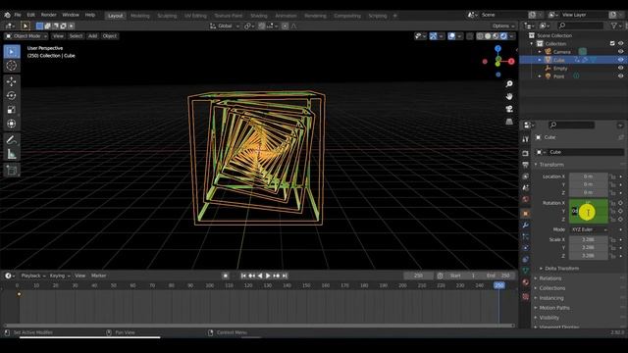Viewport: 628px width, 353px height.
Task: Select the Annotate tool
Action: pos(12,139)
